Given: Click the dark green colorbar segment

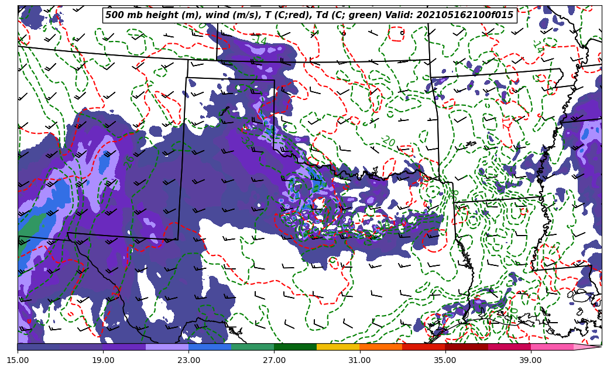Looking at the screenshot, I should (295, 347).
